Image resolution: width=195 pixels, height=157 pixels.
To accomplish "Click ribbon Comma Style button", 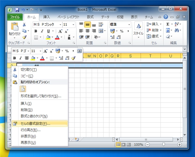I will (x=128, y=31).
